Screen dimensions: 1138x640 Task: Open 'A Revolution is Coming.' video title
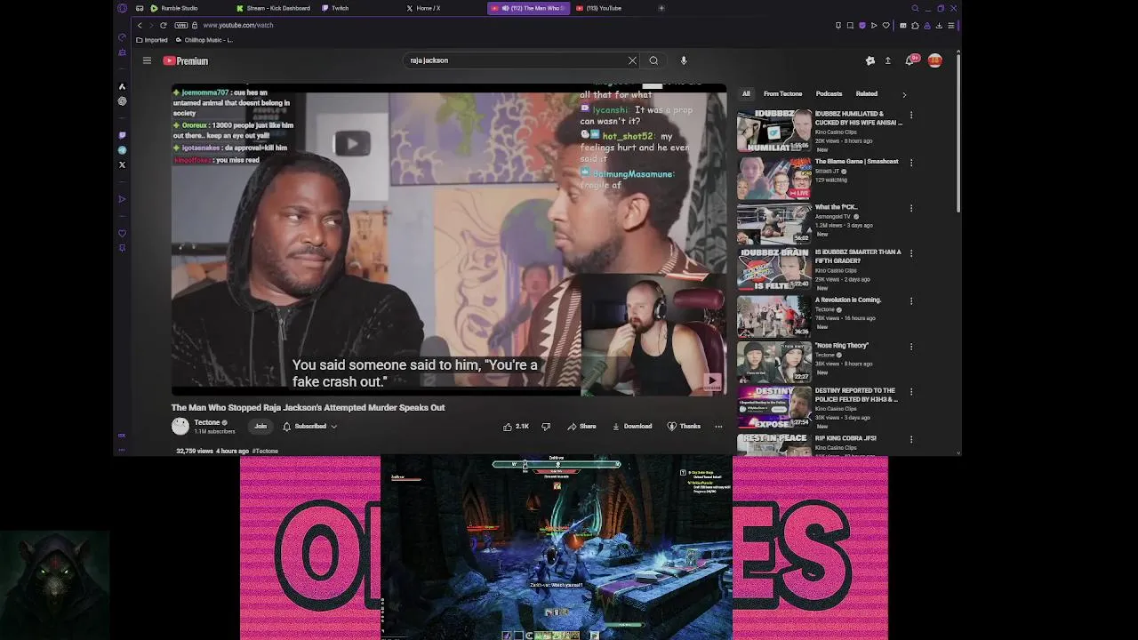pyautogui.click(x=848, y=300)
